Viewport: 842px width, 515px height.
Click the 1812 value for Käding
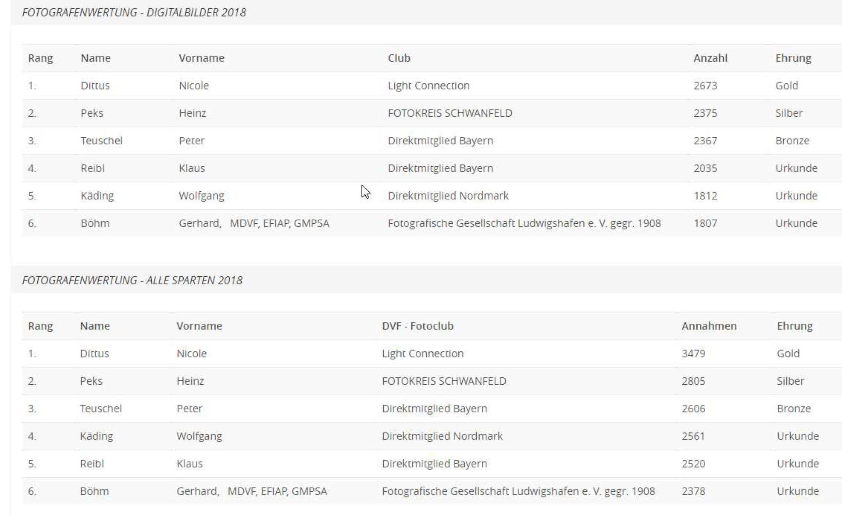tap(705, 196)
